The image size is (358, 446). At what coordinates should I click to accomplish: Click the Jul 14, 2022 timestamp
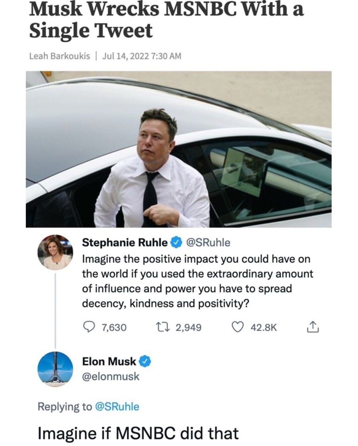click(x=142, y=56)
